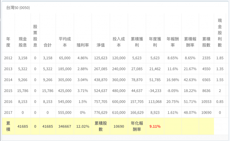Click the red 9.11% annualized return
The image size is (230, 141).
tap(155, 126)
